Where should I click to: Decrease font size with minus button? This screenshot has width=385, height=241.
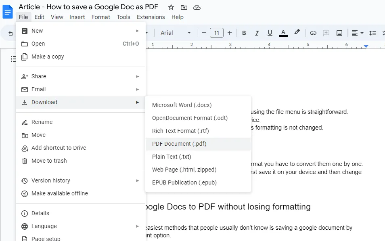[x=203, y=33]
